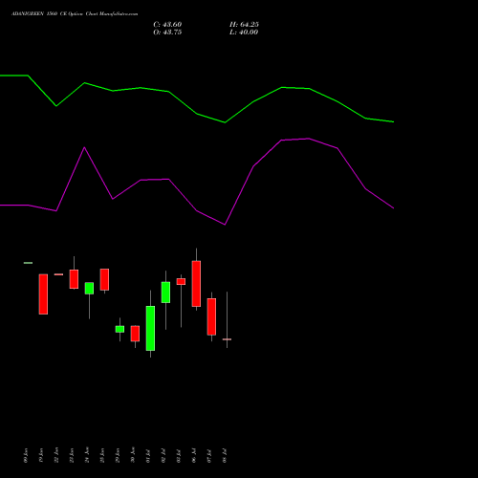The width and height of the screenshot is (478, 478).
Task: Click the 19 Jun date label
Action: coord(41,455)
